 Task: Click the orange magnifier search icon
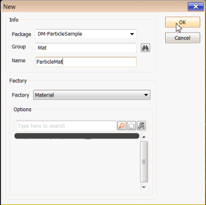121,126
